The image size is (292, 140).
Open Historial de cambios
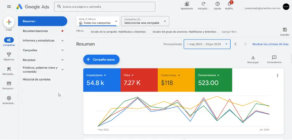click(x=37, y=79)
